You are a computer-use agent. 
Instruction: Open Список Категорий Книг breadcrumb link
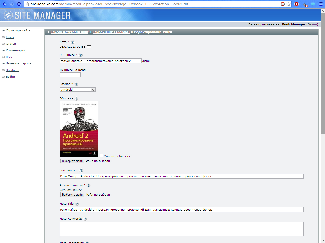click(x=69, y=32)
